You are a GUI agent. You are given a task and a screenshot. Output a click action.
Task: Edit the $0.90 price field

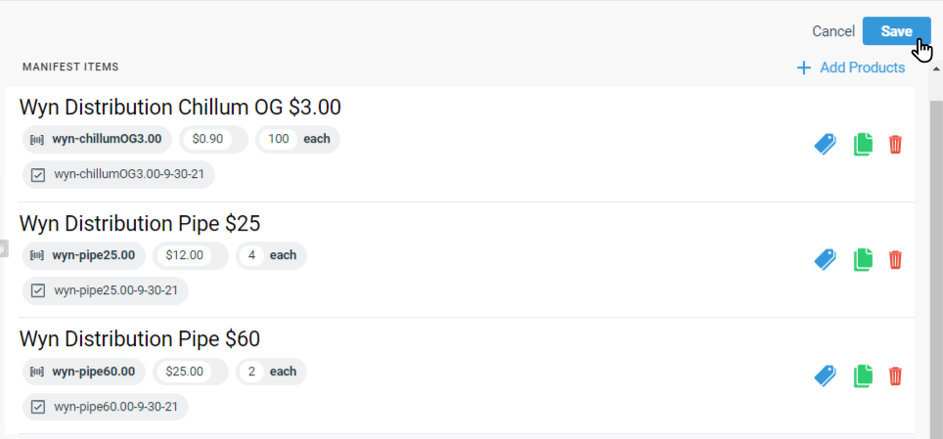(x=208, y=139)
